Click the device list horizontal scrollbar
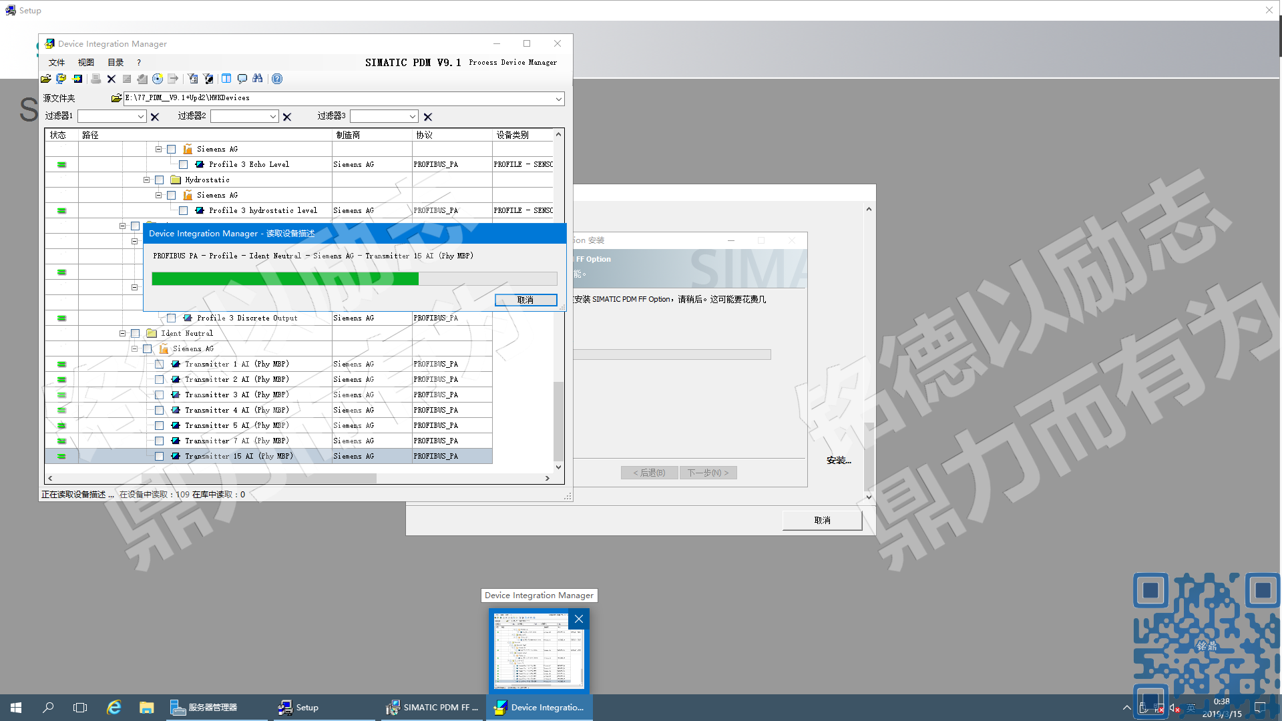1282x721 pixels. [298, 479]
